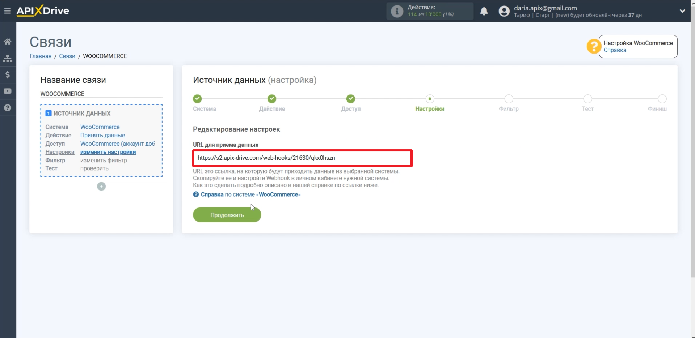Click проверить test text
Screen dimensions: 695x338
pos(94,168)
